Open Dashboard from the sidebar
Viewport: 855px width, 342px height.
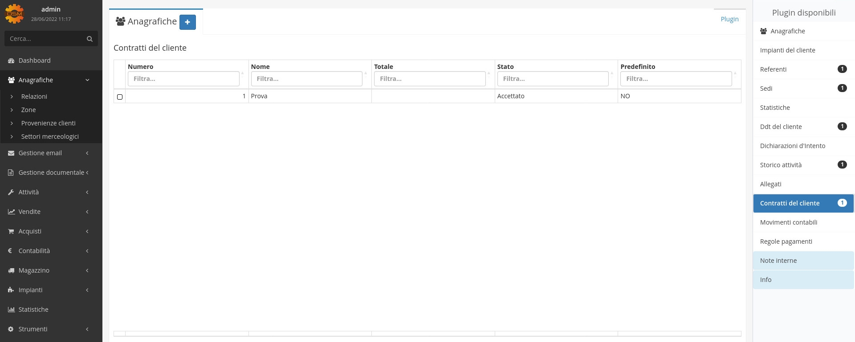pos(34,60)
